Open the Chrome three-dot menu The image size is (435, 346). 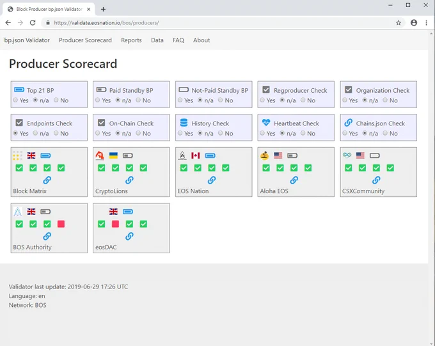point(427,23)
